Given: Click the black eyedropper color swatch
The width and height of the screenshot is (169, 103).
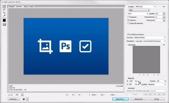Looking at the screenshot, I should click(x=4, y=20).
